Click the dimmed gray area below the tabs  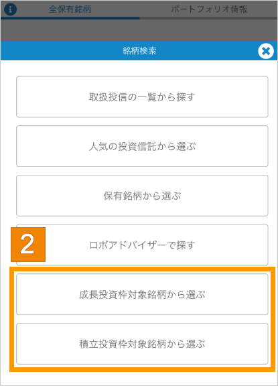click(139, 30)
